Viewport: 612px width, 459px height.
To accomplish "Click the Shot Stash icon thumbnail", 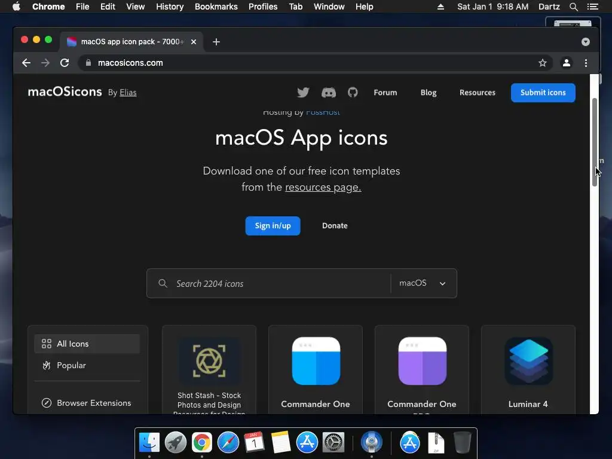I will click(209, 361).
